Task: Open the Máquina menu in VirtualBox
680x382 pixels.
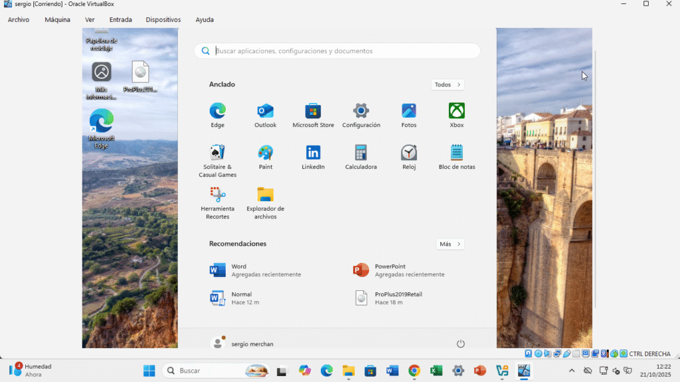Action: pyautogui.click(x=58, y=20)
